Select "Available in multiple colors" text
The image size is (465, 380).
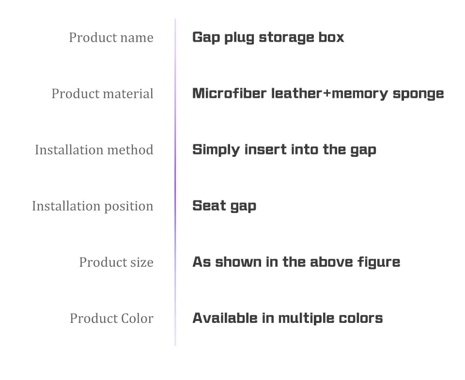click(287, 318)
